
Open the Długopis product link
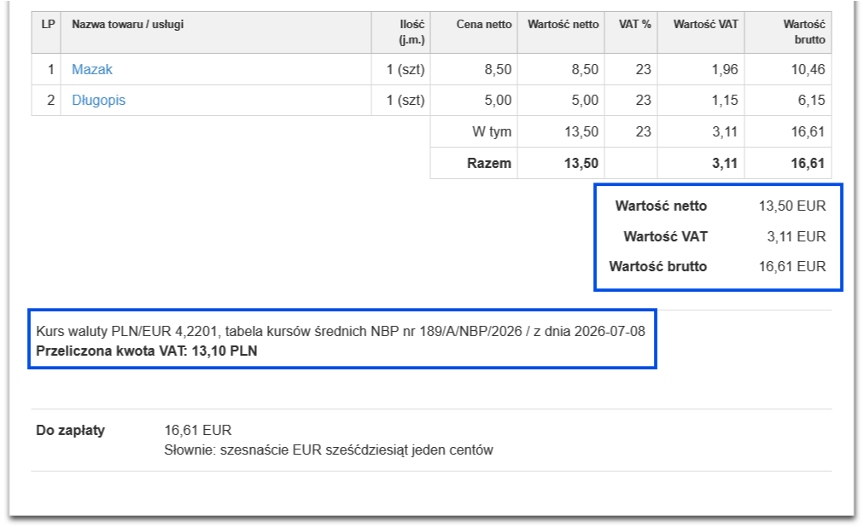pos(99,100)
